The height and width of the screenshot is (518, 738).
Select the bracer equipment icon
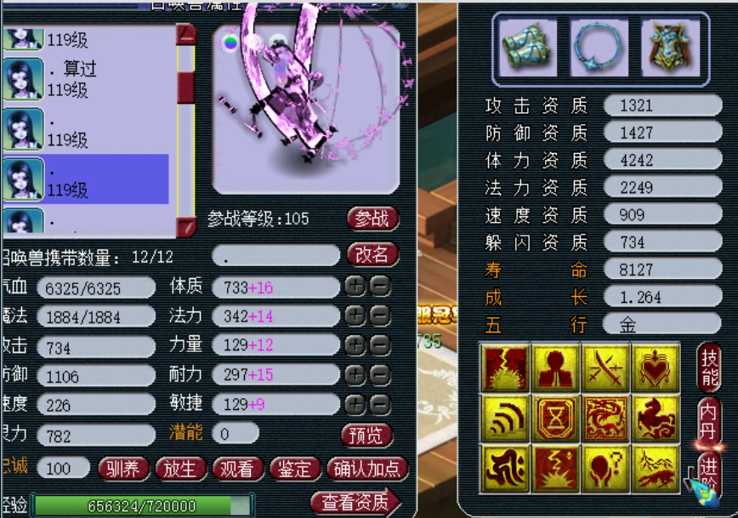pos(527,48)
